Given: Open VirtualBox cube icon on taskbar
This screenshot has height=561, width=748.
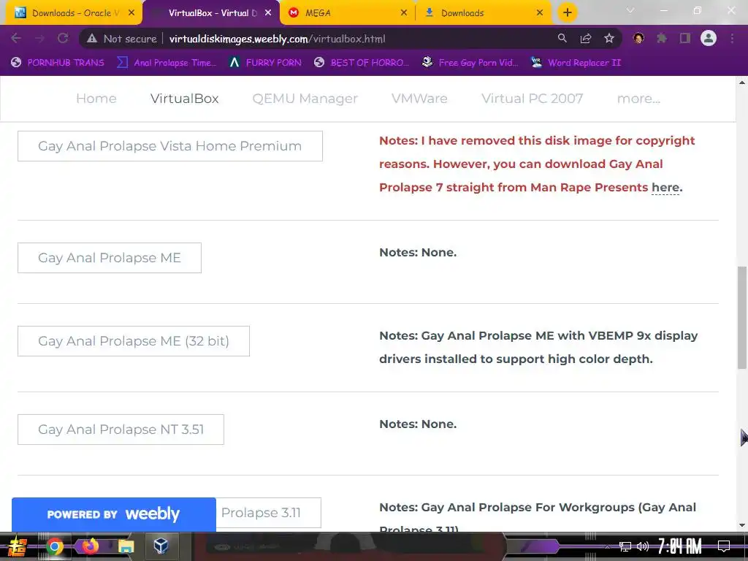Looking at the screenshot, I should (161, 546).
